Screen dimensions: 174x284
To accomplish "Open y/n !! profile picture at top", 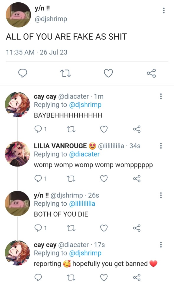I will click(18, 15).
